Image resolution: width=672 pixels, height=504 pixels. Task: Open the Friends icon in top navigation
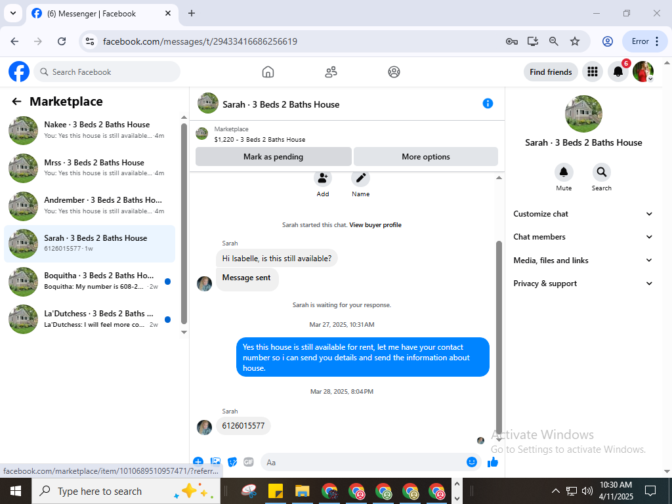click(x=331, y=72)
